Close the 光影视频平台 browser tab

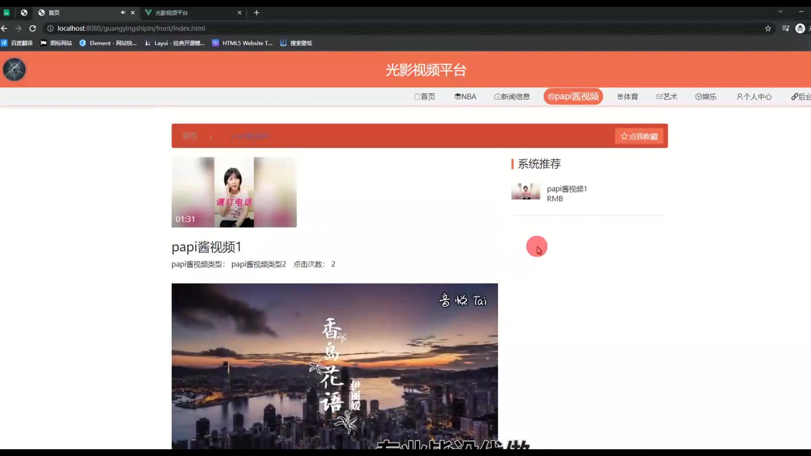(x=239, y=13)
